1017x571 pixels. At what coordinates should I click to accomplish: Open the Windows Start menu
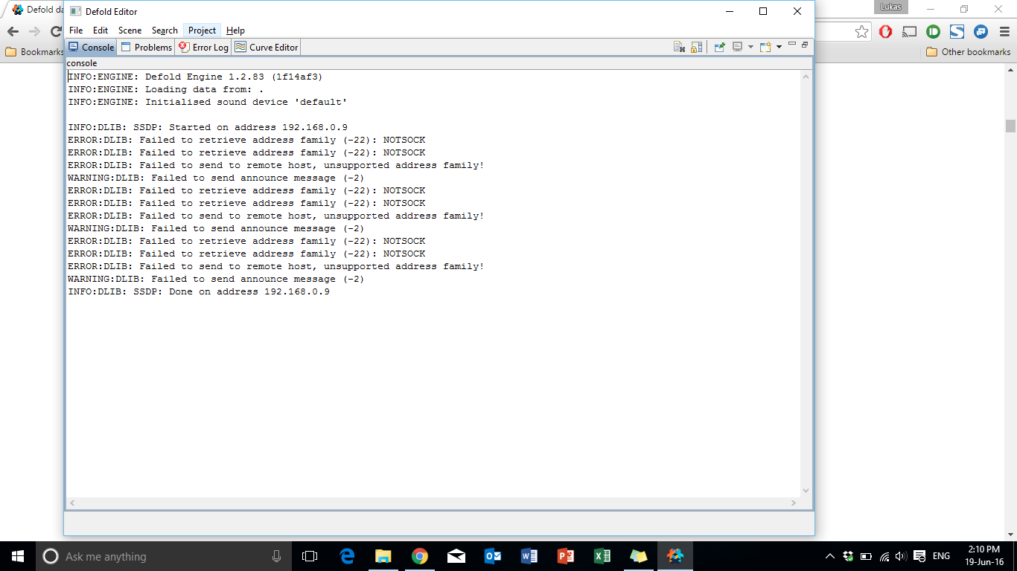coord(17,556)
